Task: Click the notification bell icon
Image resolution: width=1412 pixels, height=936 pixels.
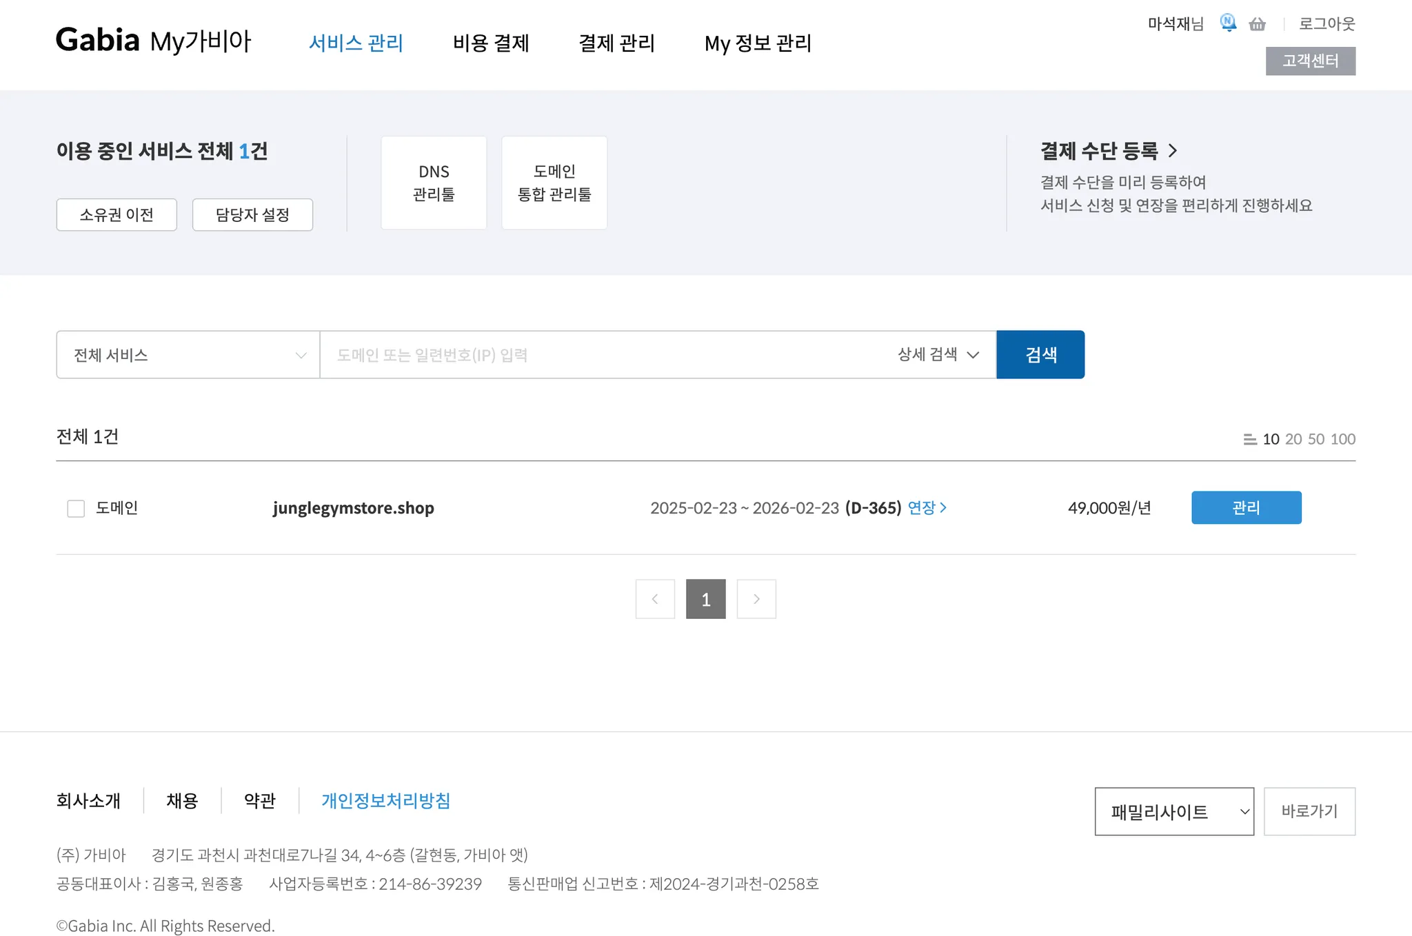Action: [x=1228, y=23]
